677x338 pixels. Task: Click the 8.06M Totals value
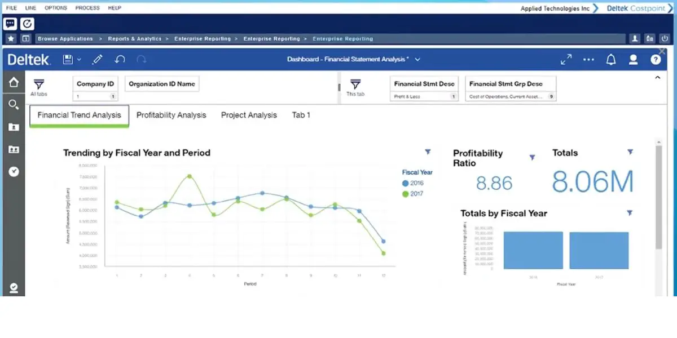[593, 182]
